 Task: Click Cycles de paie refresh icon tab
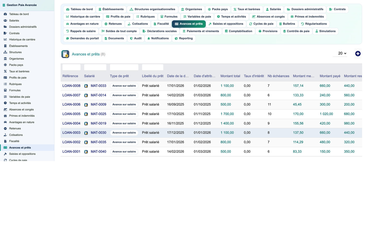click(x=251, y=24)
